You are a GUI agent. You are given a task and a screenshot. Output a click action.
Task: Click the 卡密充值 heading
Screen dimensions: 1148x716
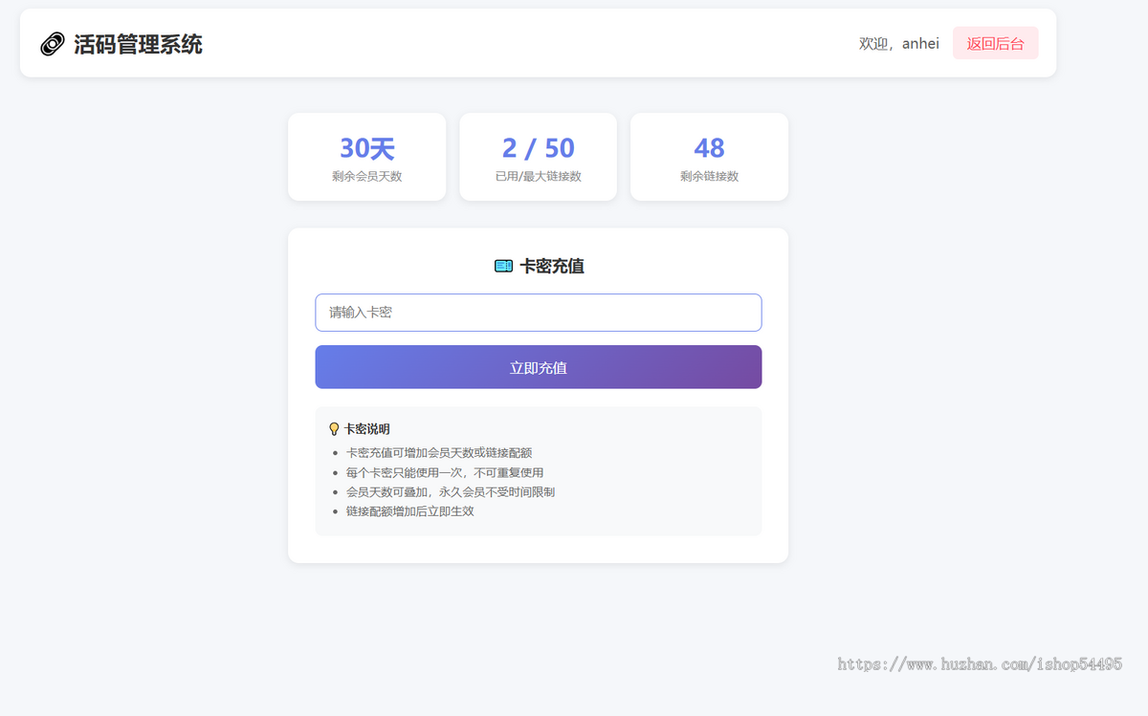[x=552, y=266]
